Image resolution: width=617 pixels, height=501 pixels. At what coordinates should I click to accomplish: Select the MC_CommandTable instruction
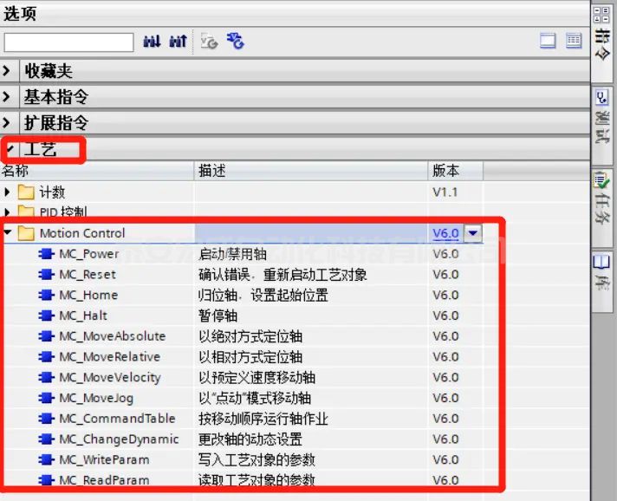[116, 419]
